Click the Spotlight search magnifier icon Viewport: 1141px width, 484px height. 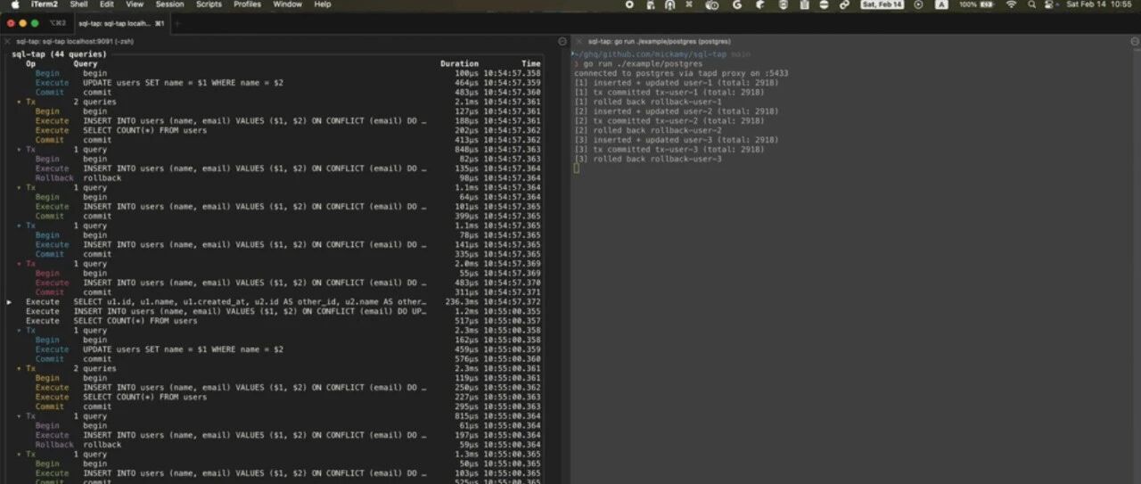(x=1032, y=4)
